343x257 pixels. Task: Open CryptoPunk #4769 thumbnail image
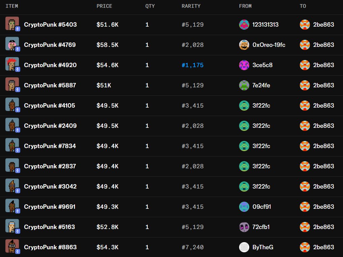12,44
